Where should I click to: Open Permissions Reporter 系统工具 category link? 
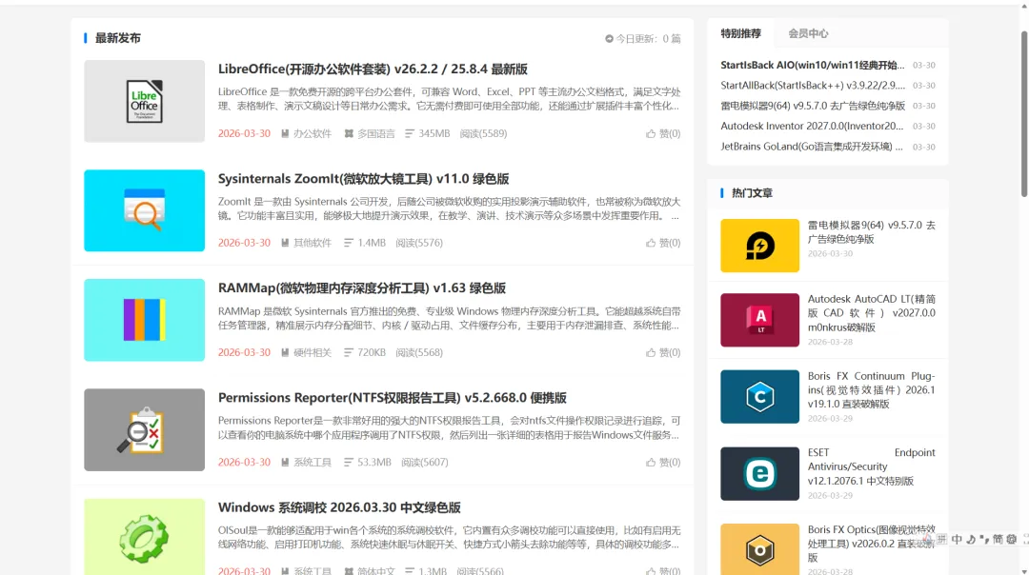pos(313,463)
